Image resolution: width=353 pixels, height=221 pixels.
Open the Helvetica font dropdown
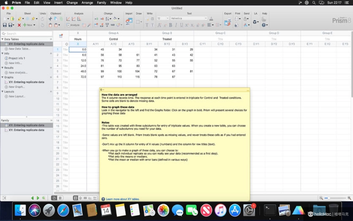[x=189, y=18]
